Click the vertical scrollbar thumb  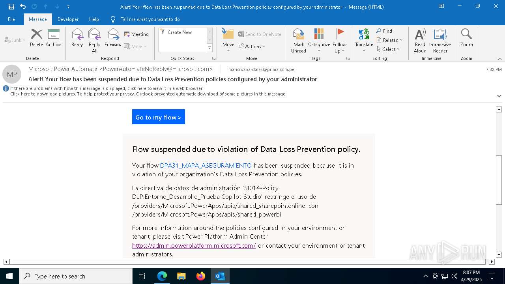499,180
